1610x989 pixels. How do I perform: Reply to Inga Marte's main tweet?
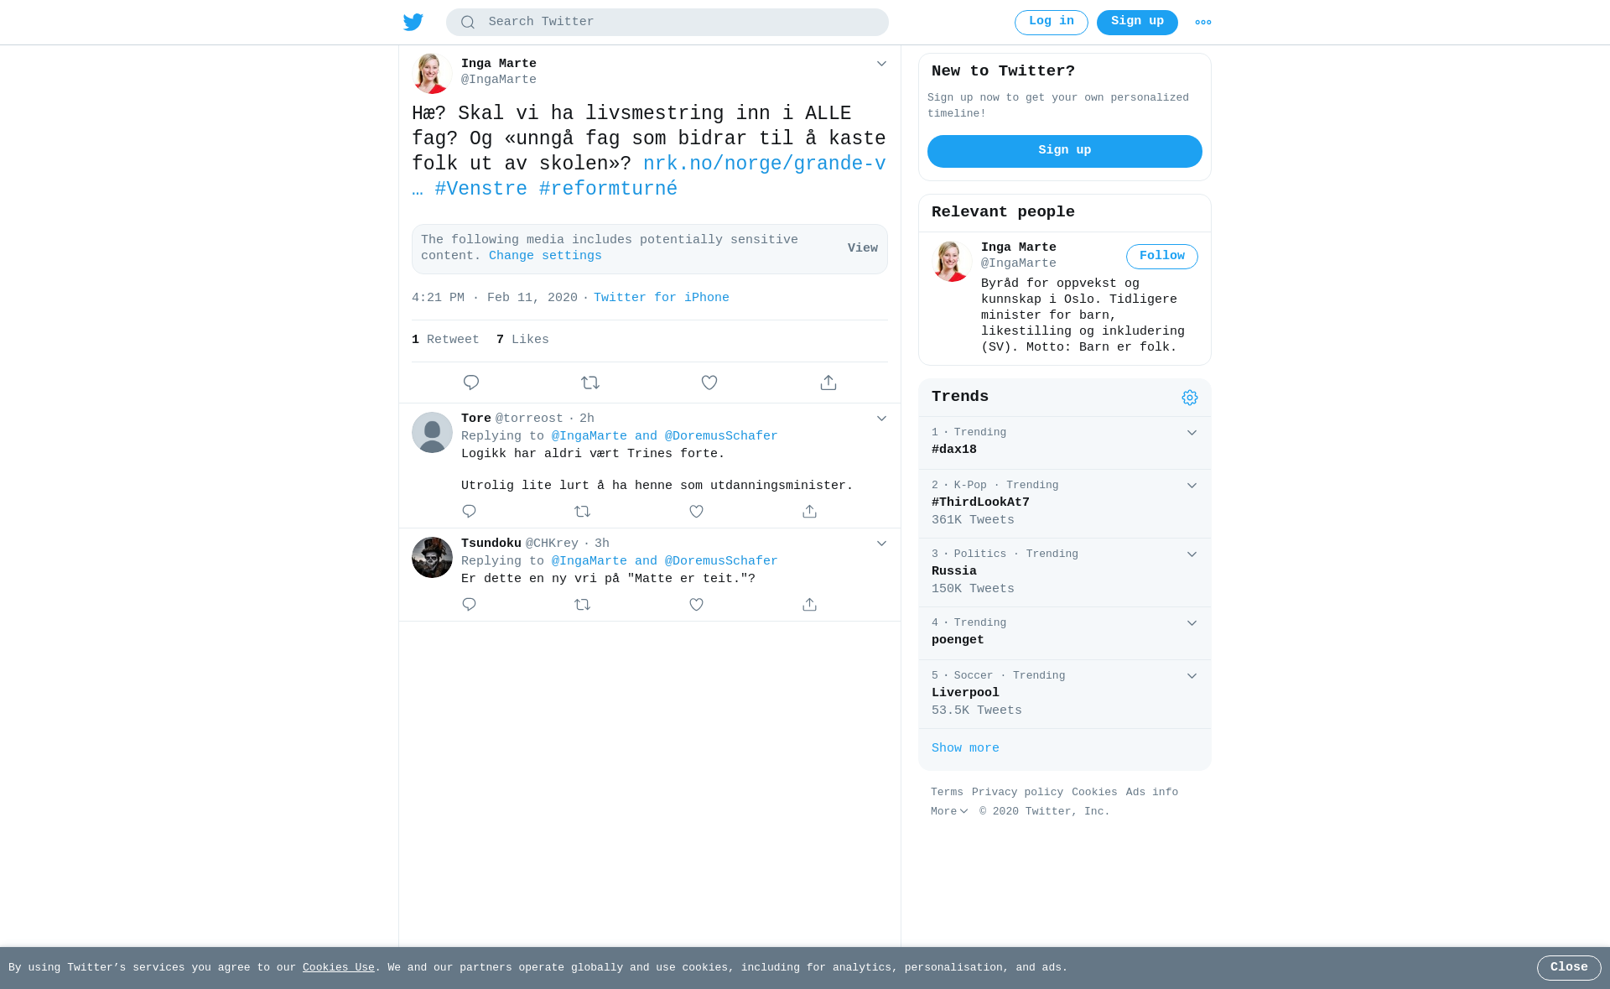[471, 383]
